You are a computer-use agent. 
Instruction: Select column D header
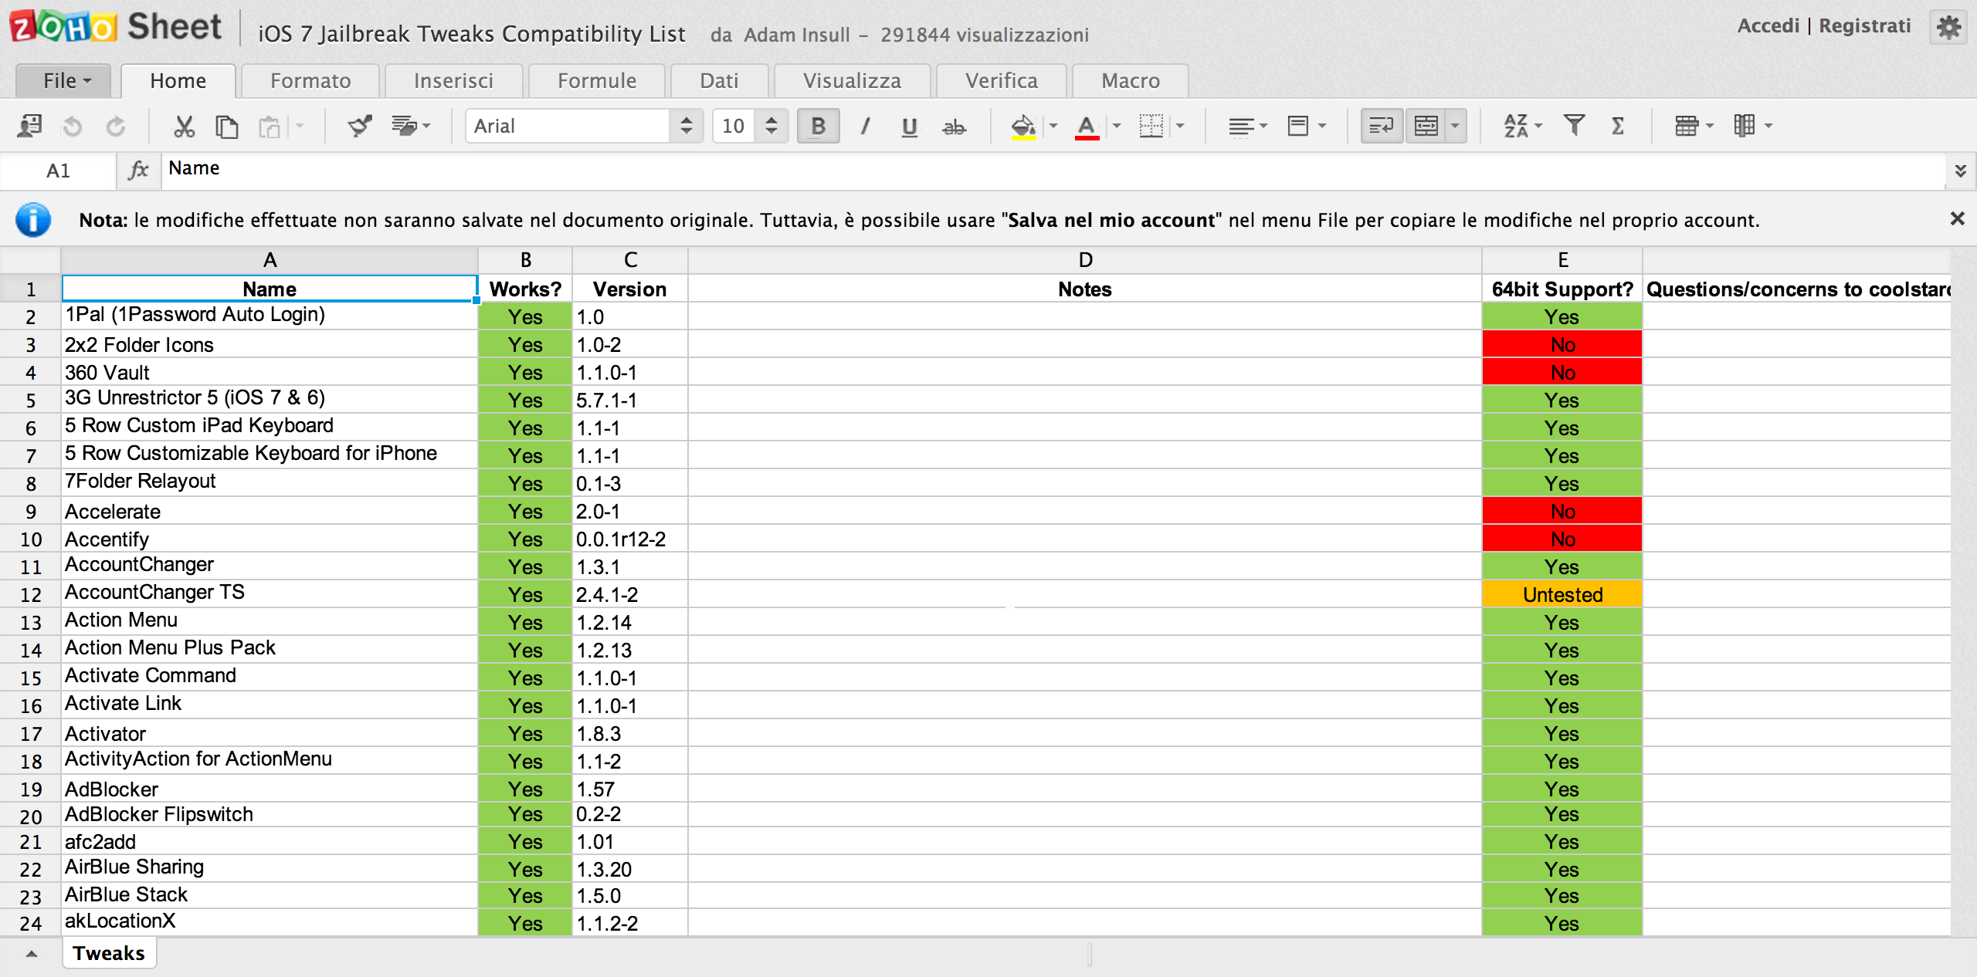[x=1085, y=260]
